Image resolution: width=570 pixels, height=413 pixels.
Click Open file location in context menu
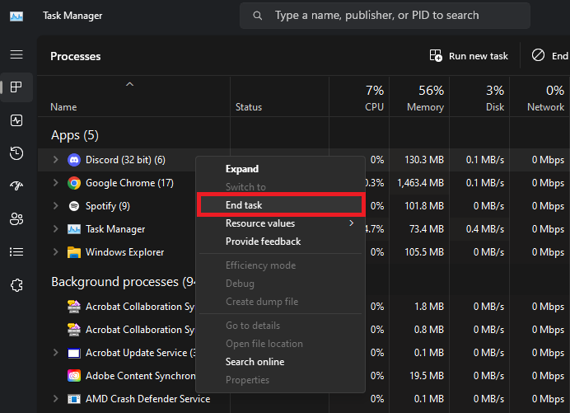280,344
